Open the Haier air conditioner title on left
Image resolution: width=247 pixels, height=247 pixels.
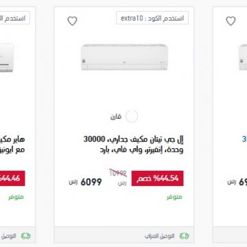12,144
